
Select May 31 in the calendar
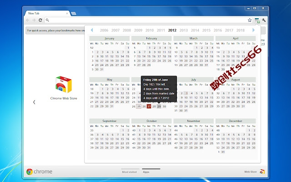112,106
